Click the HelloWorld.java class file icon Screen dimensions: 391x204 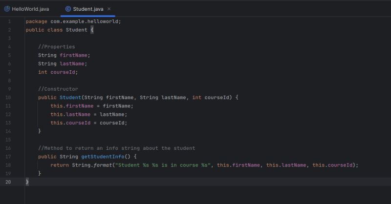click(7, 9)
